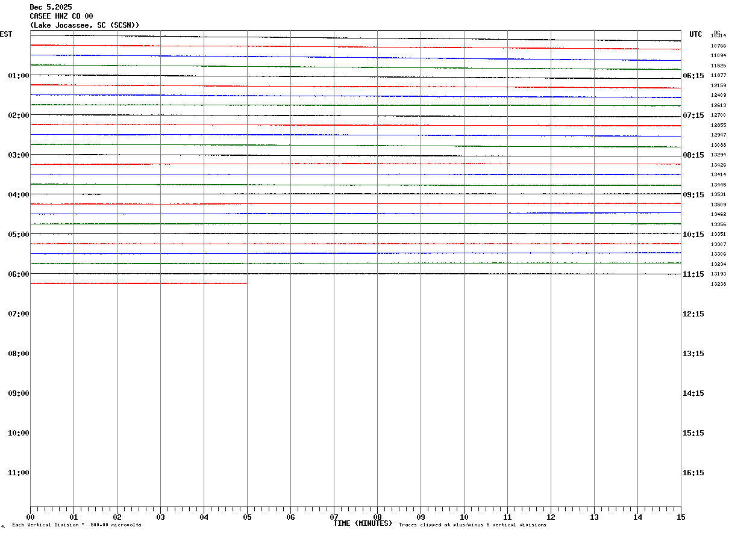Image resolution: width=729 pixels, height=533 pixels.
Task: Click the traces clipped footnote text
Action: (x=472, y=525)
